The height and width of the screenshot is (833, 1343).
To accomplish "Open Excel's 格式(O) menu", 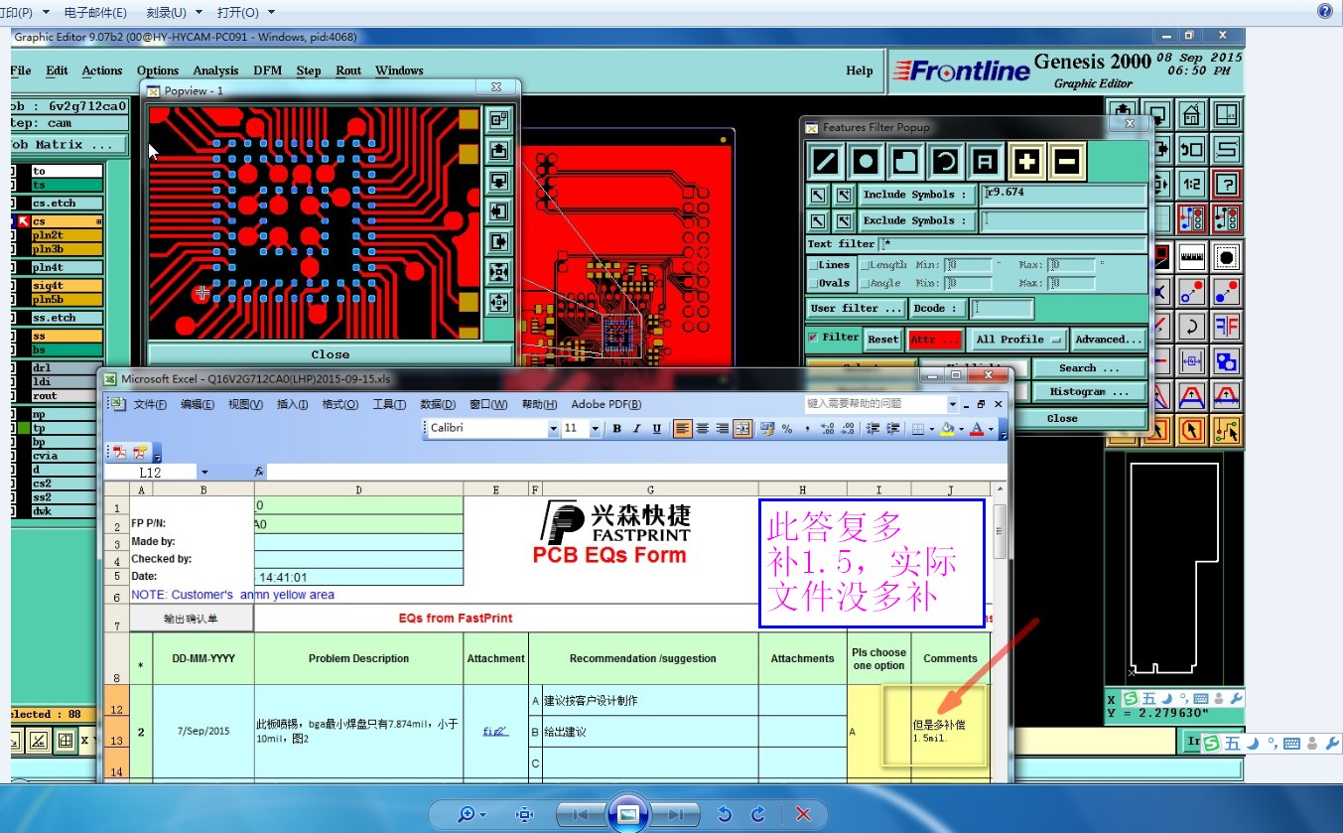I will click(339, 404).
